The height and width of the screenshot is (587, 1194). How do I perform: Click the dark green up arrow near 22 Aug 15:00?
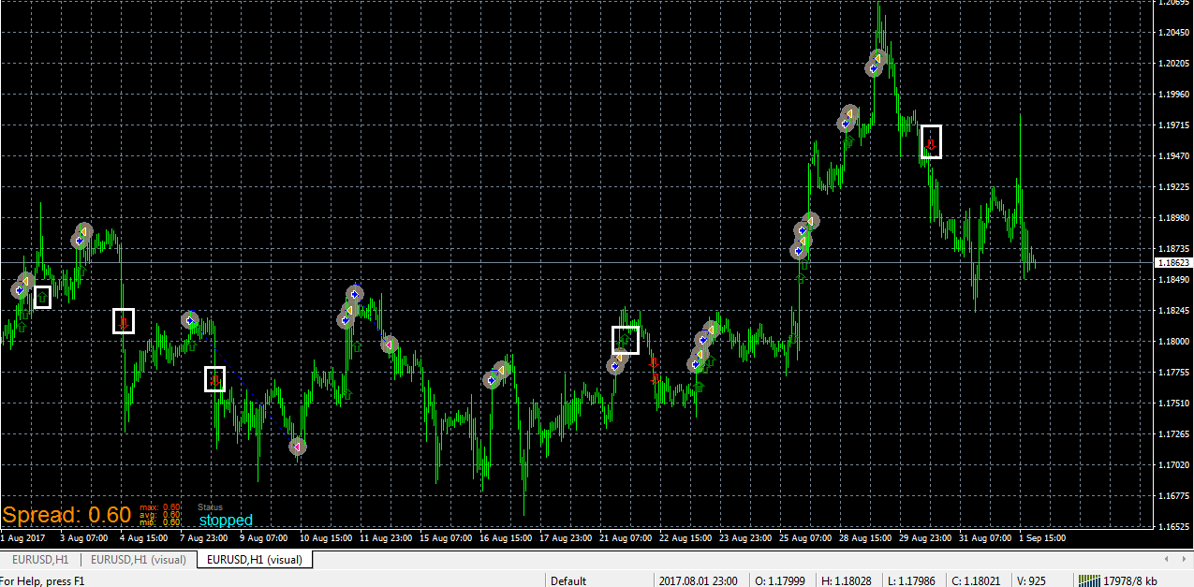(x=698, y=386)
